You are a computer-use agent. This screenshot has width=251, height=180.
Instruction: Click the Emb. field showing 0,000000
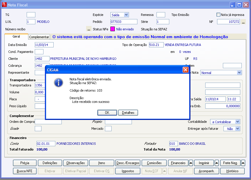click(x=223, y=106)
